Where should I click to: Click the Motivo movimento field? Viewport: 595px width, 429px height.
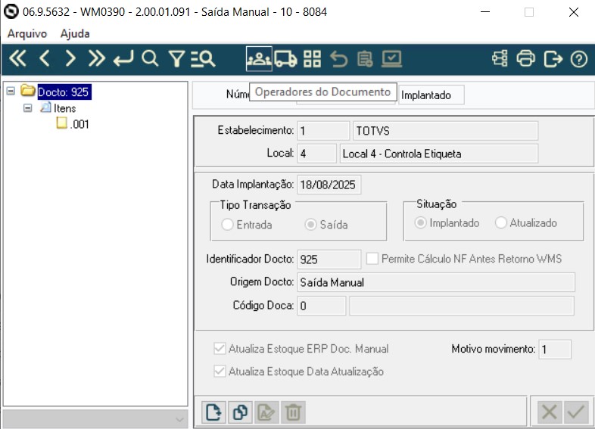554,350
